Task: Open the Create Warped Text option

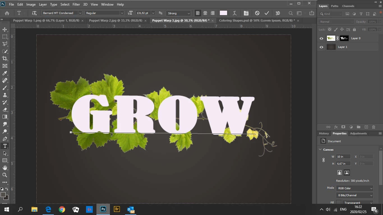Action: click(234, 13)
